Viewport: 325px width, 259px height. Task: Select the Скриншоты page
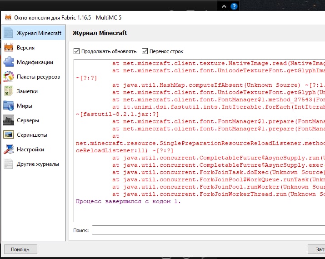pyautogui.click(x=34, y=134)
